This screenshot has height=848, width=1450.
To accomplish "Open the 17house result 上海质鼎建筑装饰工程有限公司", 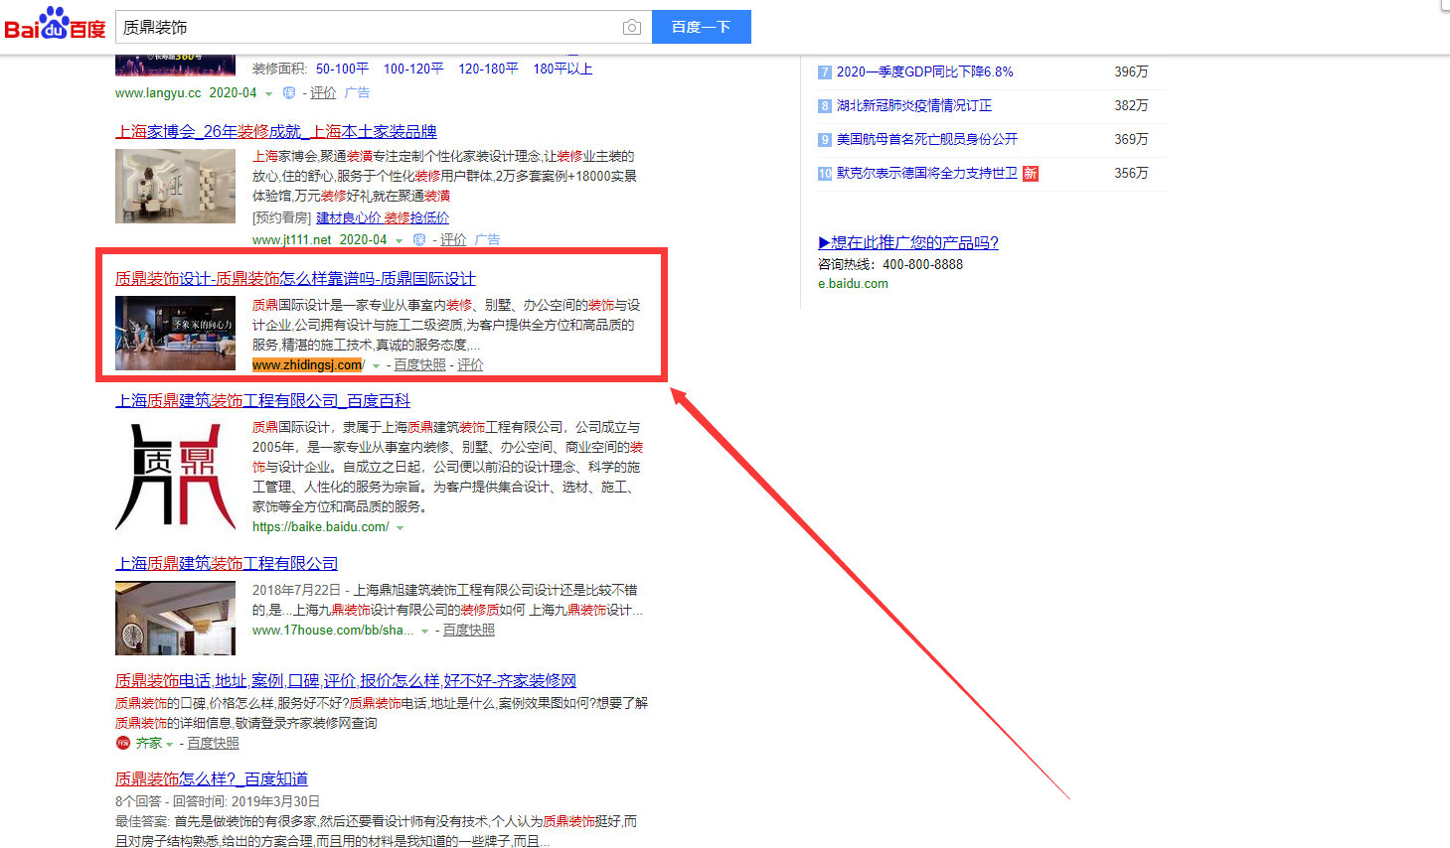I will click(x=227, y=564).
